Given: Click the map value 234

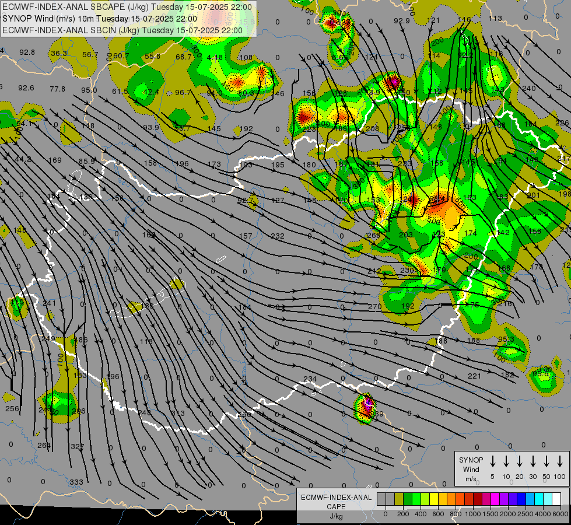Looking at the screenshot, I should [310, 379].
